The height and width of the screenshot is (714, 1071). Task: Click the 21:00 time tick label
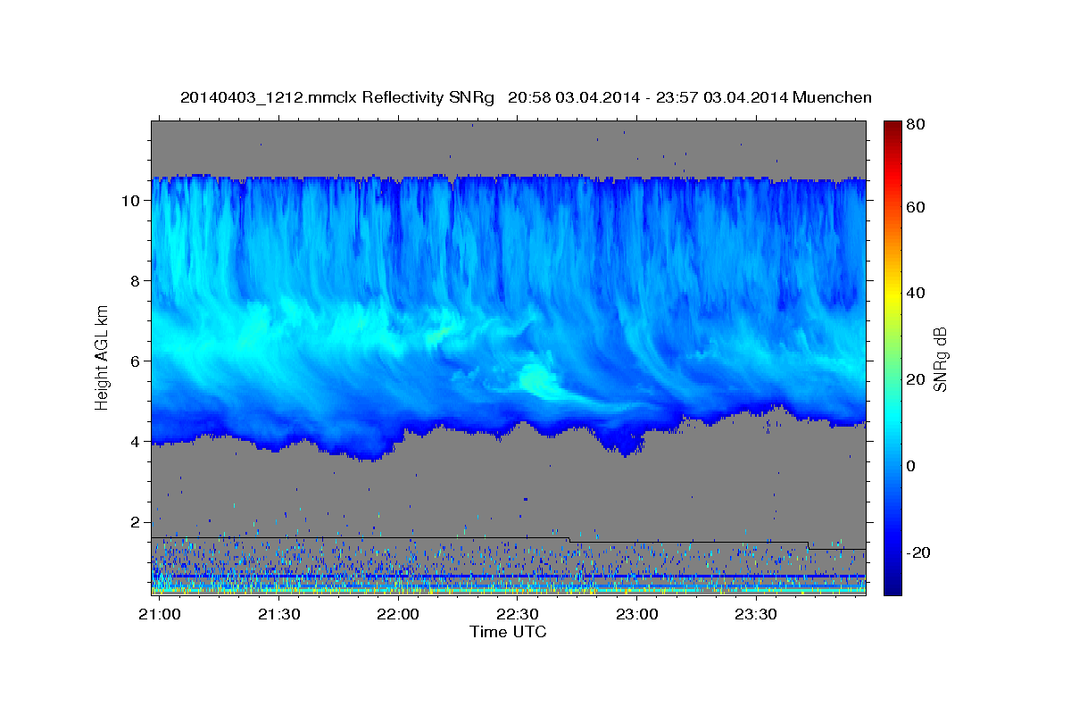pyautogui.click(x=160, y=615)
